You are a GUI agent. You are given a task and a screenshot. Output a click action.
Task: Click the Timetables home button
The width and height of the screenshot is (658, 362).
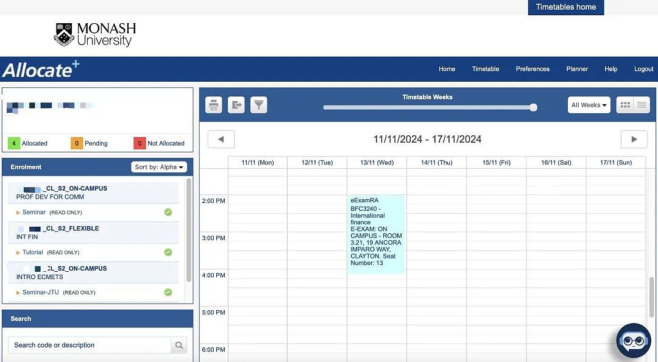click(565, 7)
